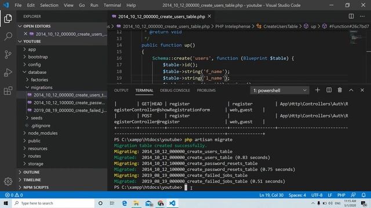This screenshot has height=208, width=371.
Task: Change file encoding UTF-8
Action: click(317, 195)
